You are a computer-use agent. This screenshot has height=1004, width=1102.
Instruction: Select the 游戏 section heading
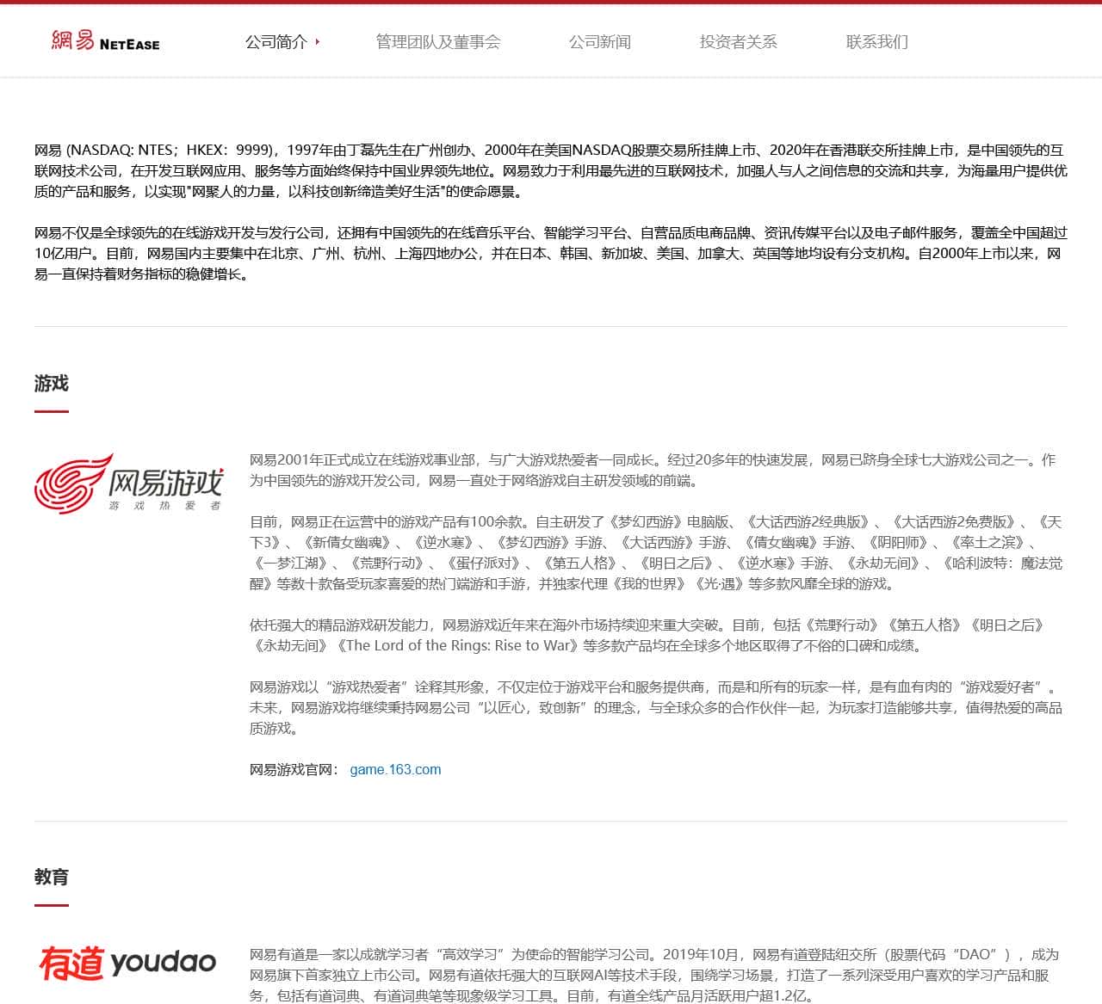pos(52,384)
